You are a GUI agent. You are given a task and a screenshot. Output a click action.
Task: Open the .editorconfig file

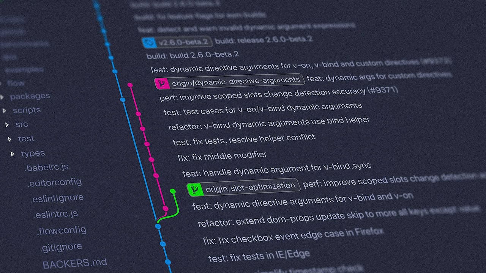[55, 182]
